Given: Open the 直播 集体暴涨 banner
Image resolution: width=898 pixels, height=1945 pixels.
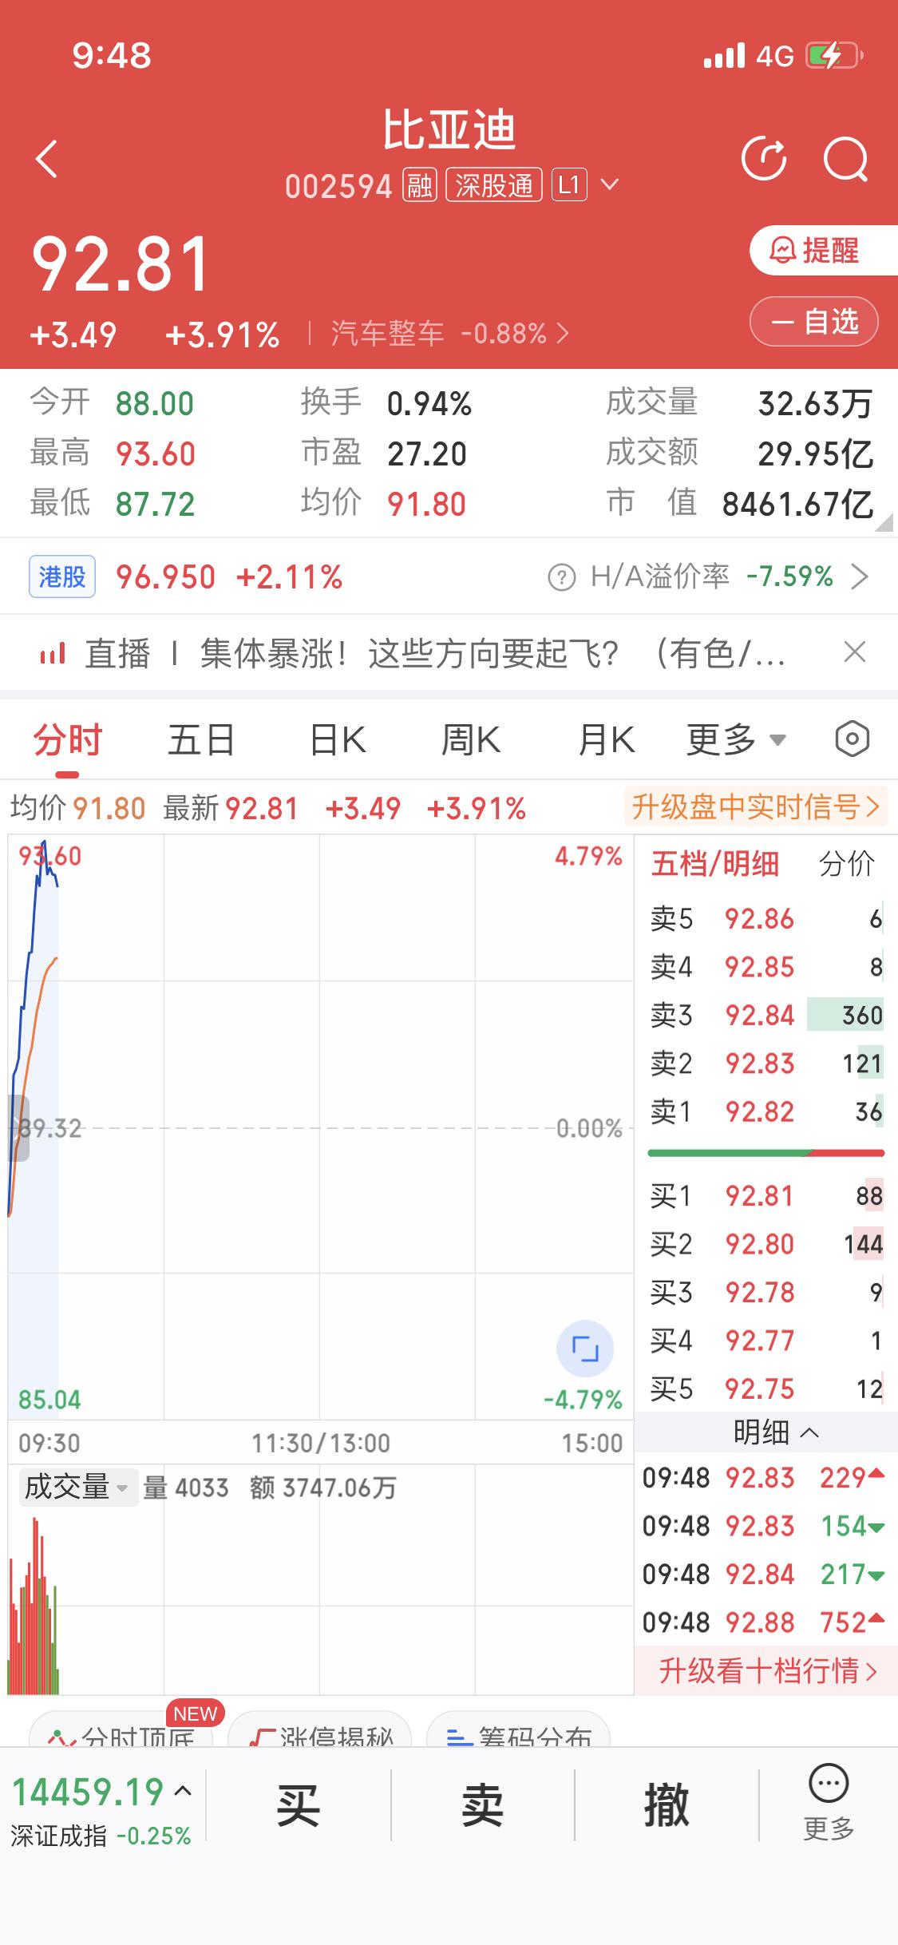Looking at the screenshot, I should 435,654.
